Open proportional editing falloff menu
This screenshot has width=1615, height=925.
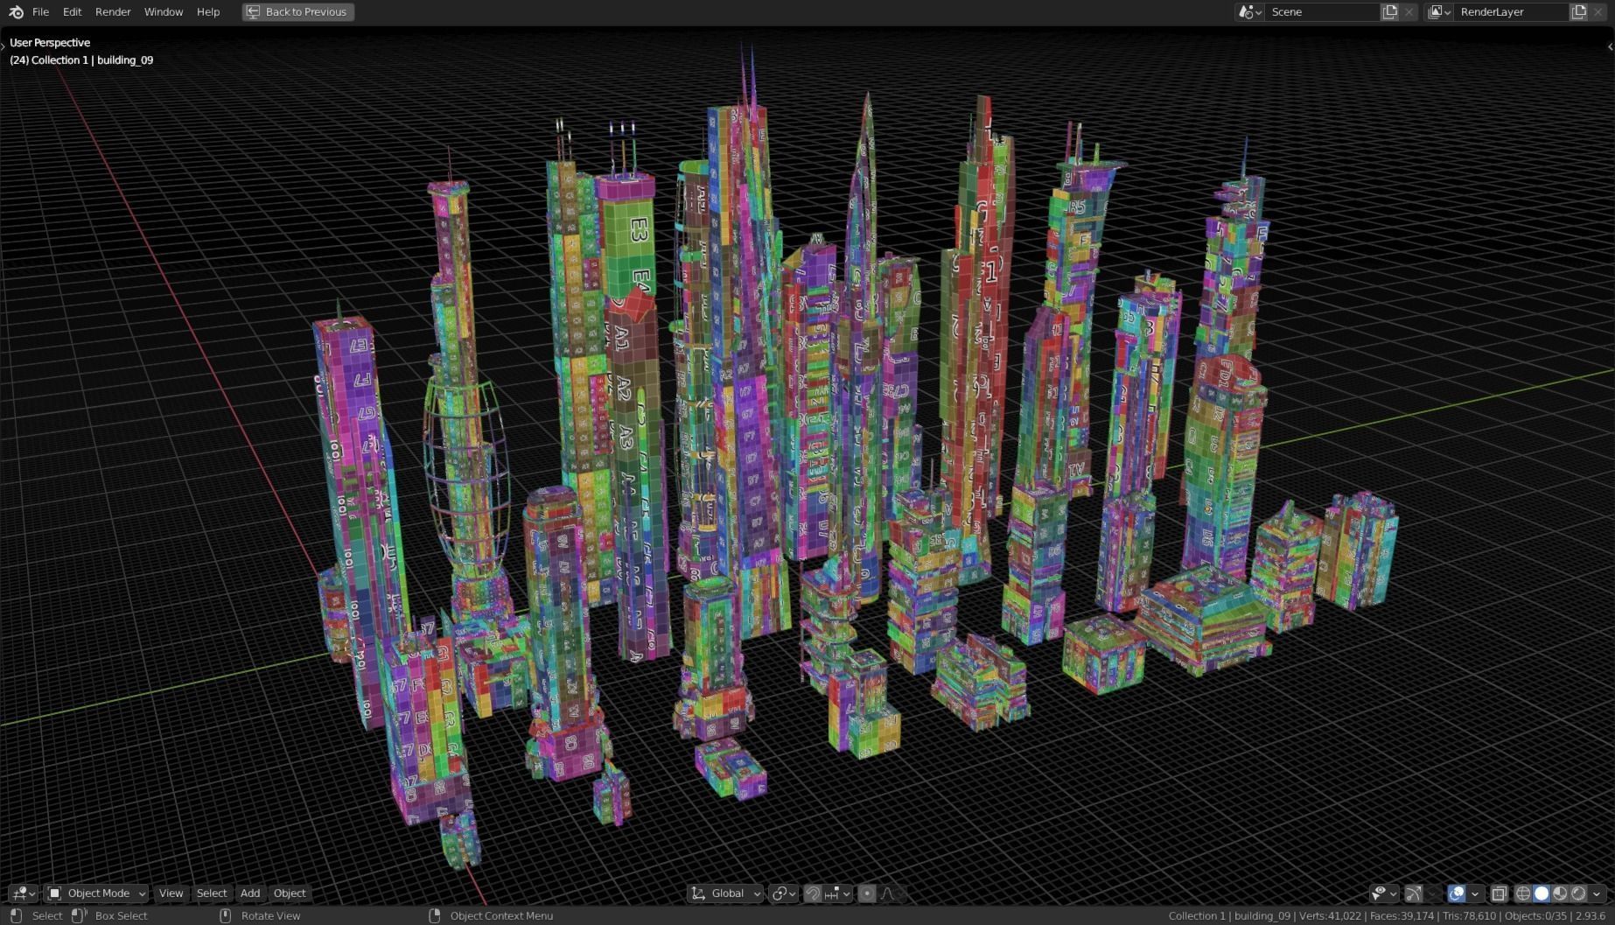pos(891,893)
